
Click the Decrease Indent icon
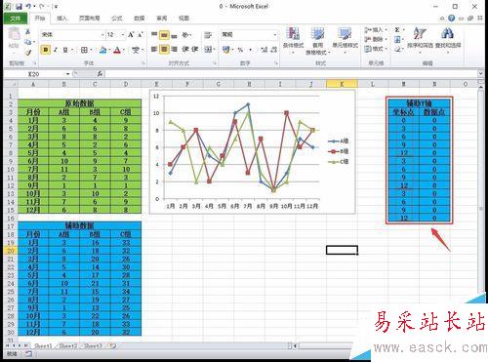pos(185,49)
